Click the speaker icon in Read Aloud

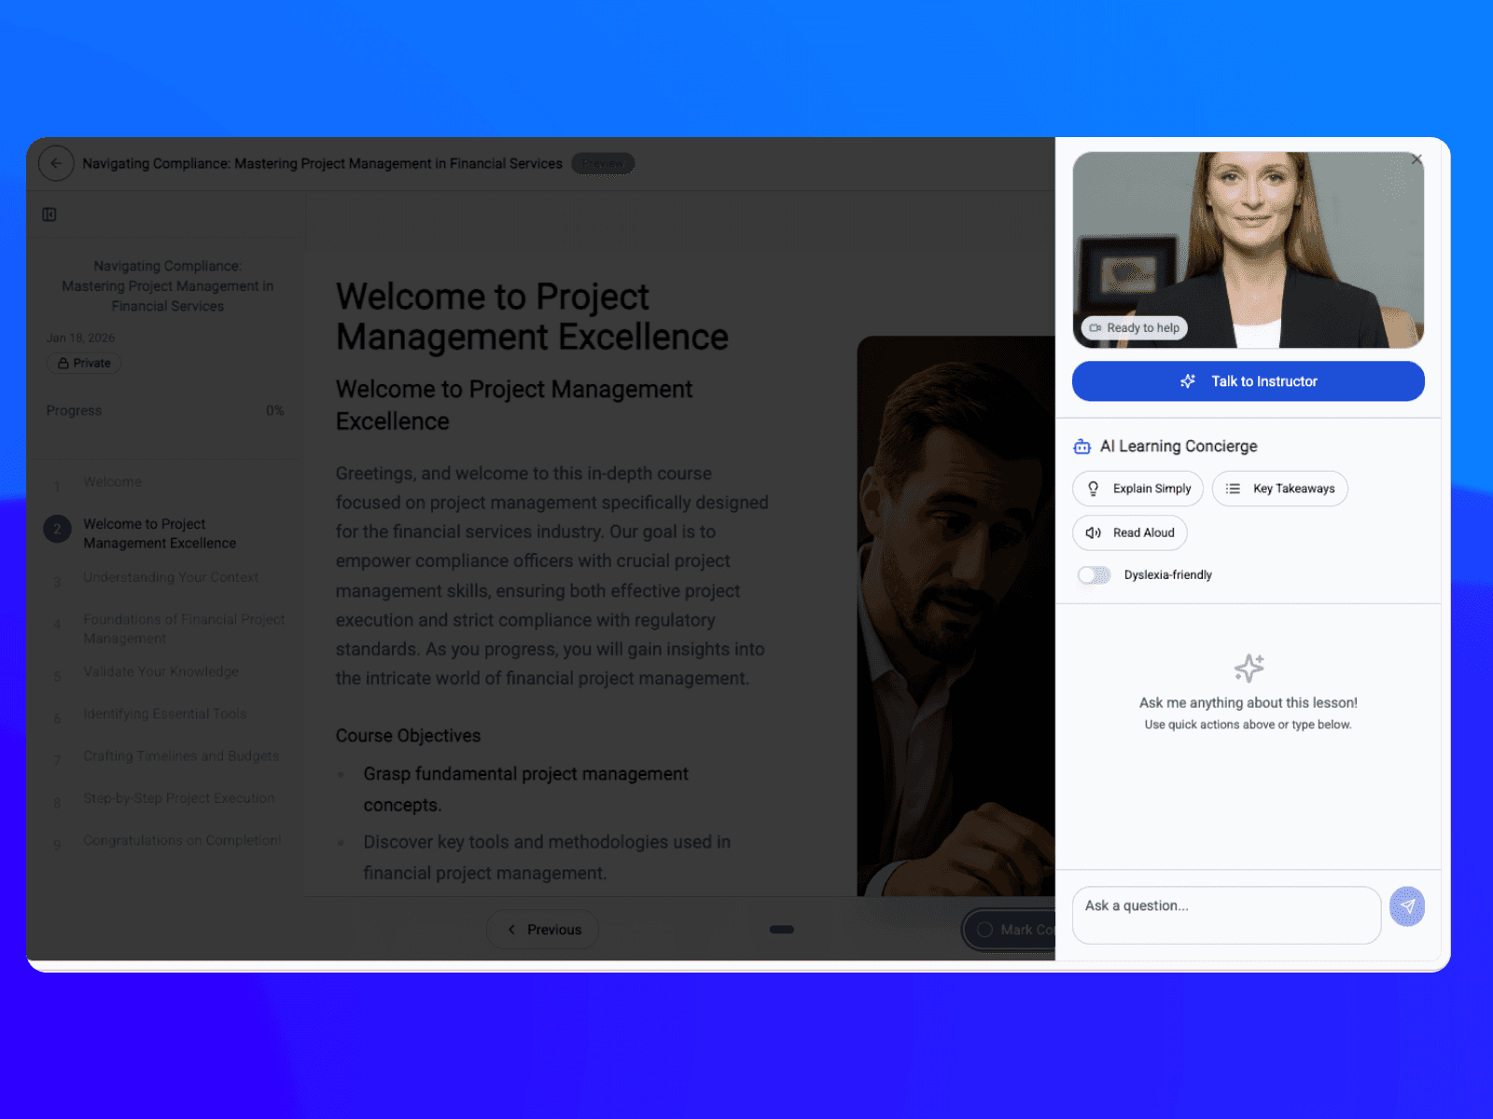pos(1093,533)
